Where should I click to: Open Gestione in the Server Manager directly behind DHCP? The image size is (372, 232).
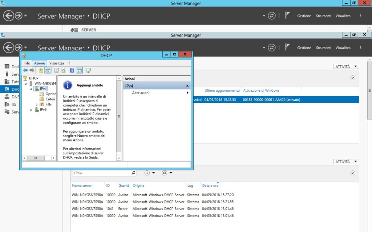304,48
